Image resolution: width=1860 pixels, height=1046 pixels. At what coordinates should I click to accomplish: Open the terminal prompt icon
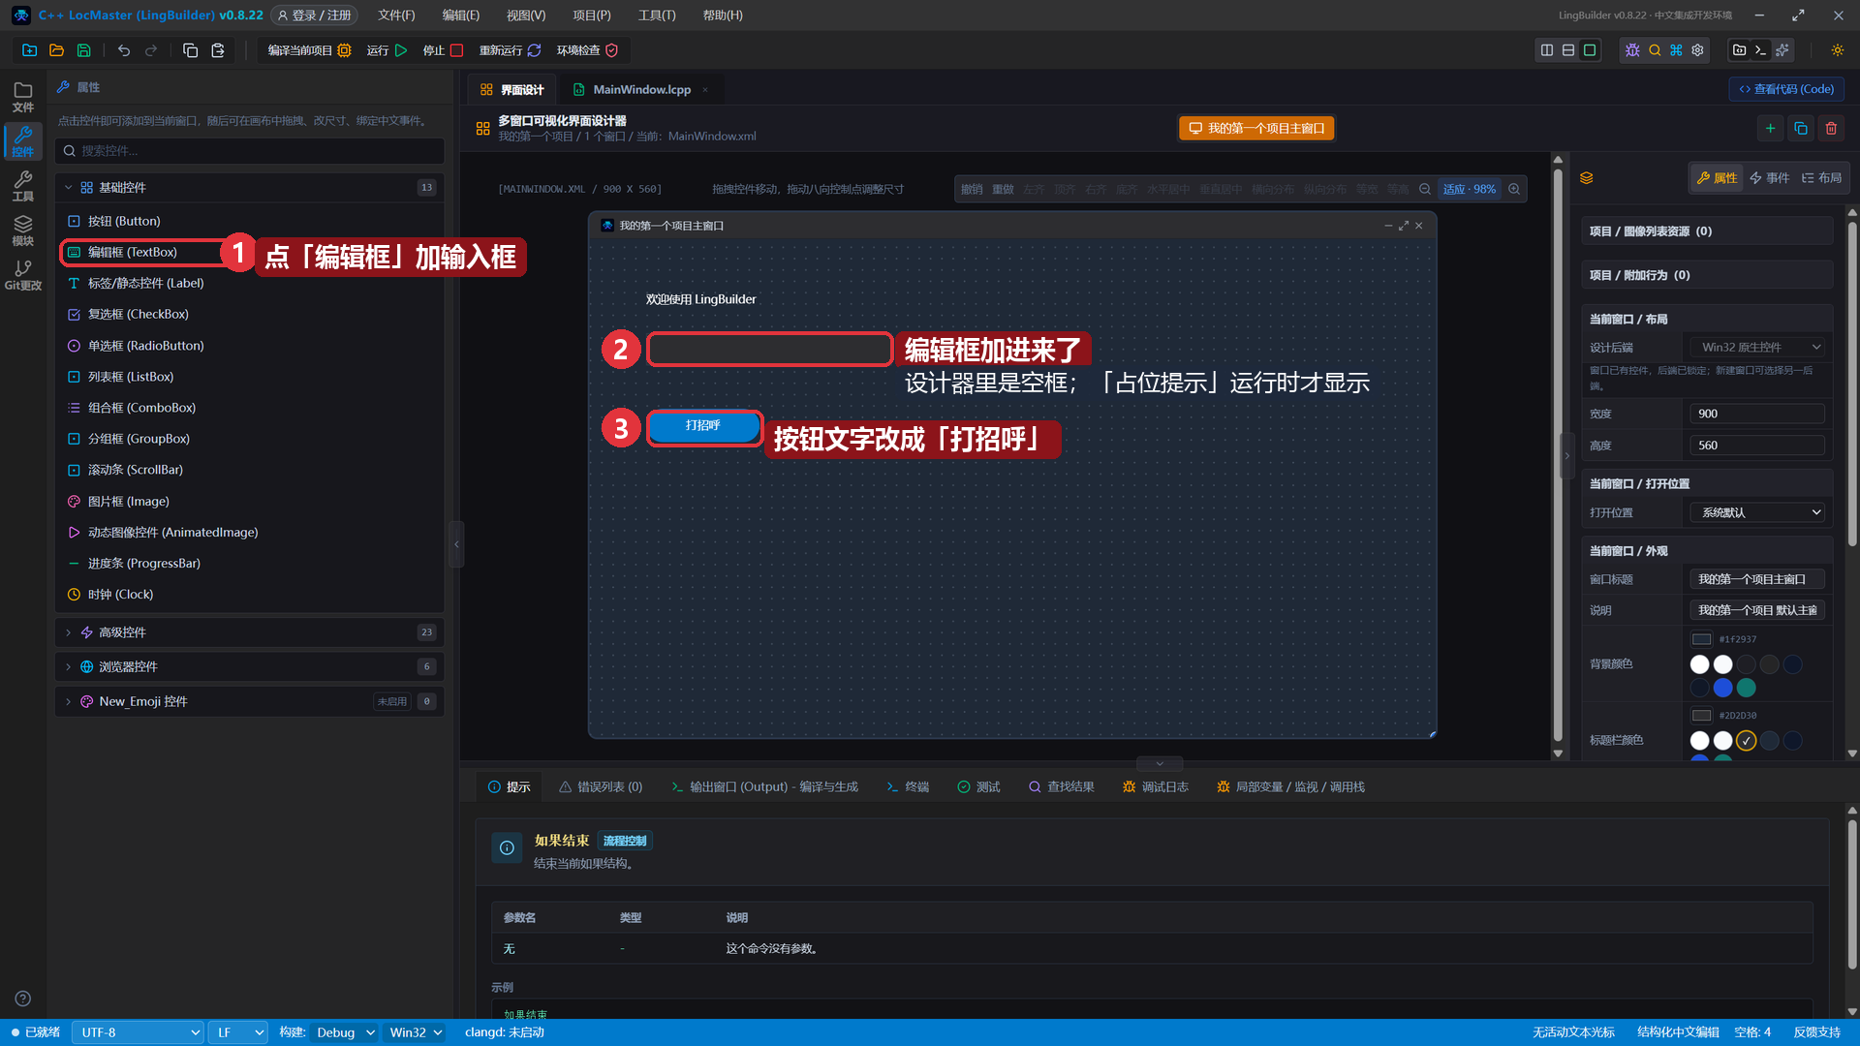pos(1760,50)
